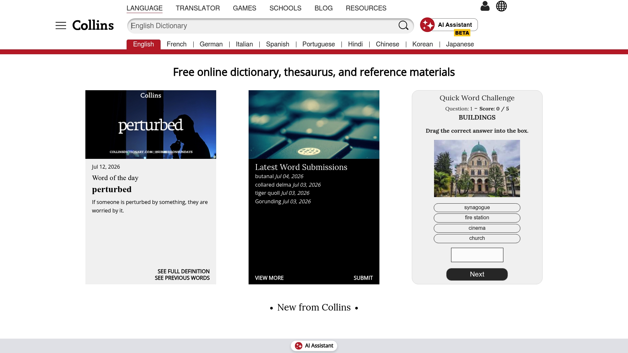Click the Collins logo
The image size is (628, 353).
pyautogui.click(x=93, y=25)
